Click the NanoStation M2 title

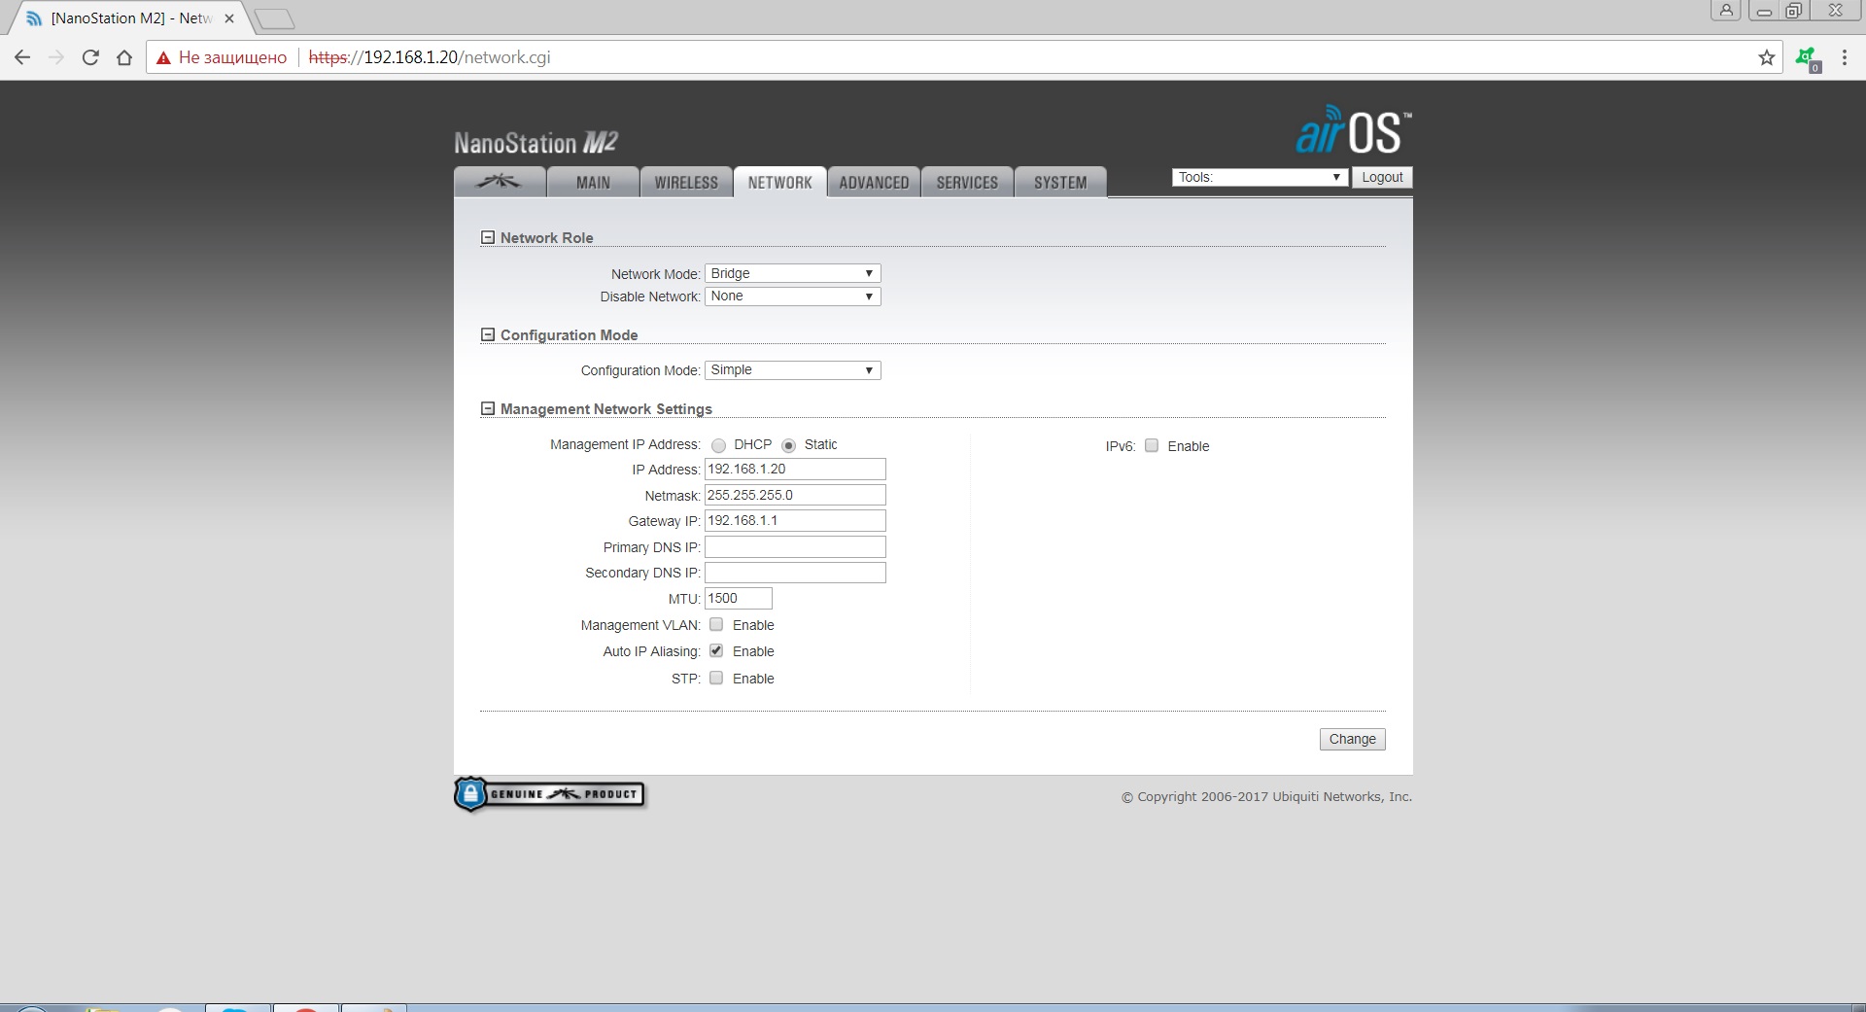(536, 143)
